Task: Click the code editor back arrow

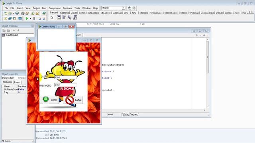Action: (x=197, y=35)
